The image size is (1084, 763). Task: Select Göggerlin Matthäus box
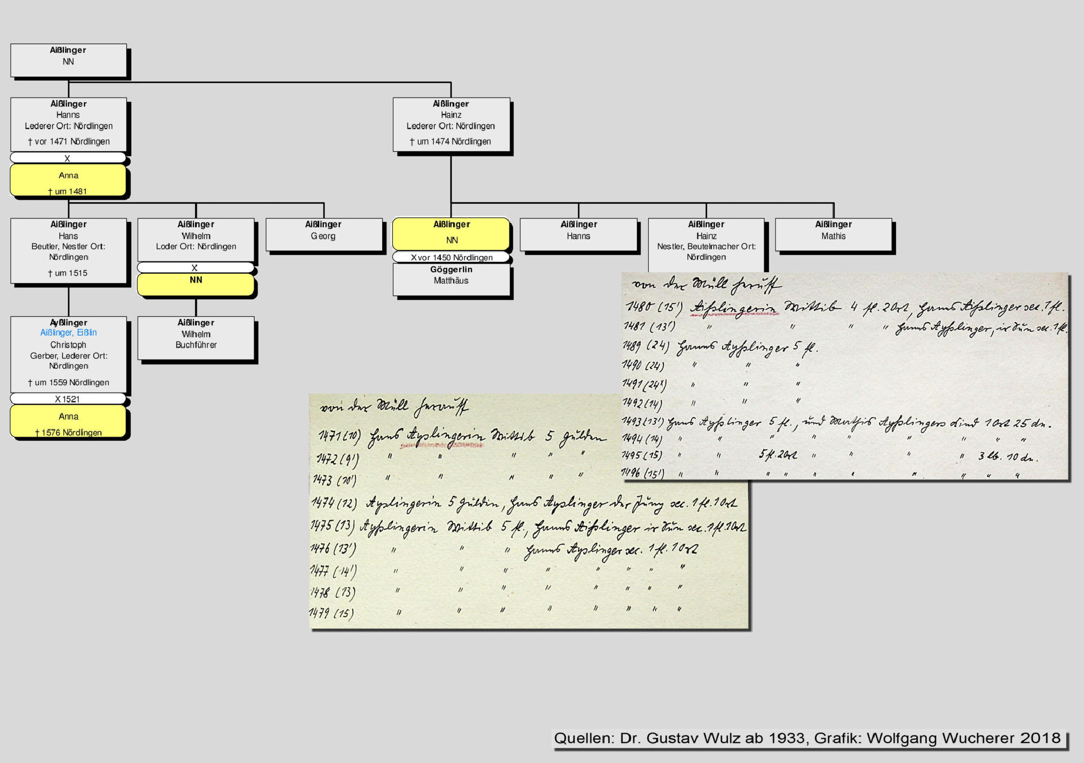[x=451, y=279]
